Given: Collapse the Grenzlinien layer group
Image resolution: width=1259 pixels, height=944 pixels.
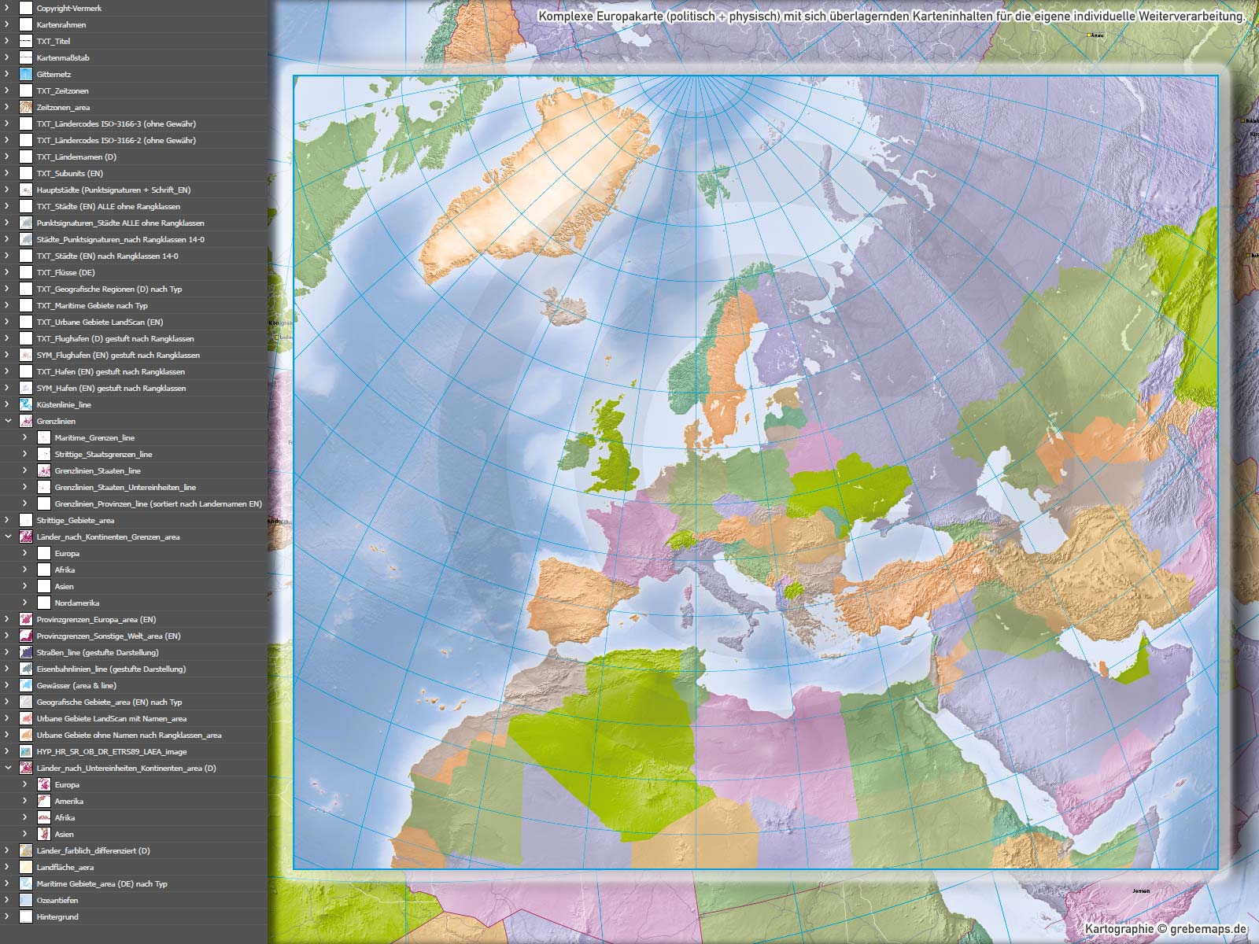Looking at the screenshot, I should (x=7, y=421).
